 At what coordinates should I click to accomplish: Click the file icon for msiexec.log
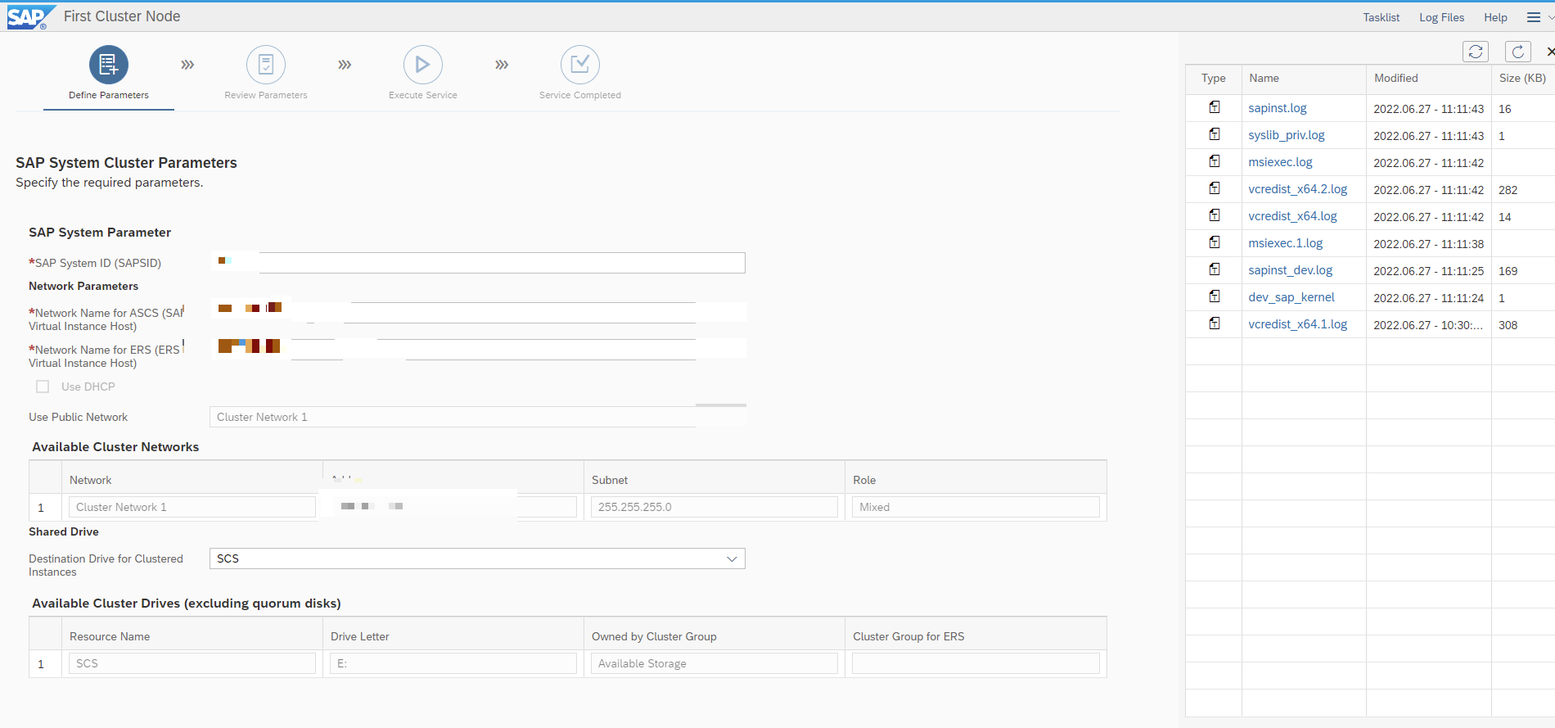click(1215, 161)
